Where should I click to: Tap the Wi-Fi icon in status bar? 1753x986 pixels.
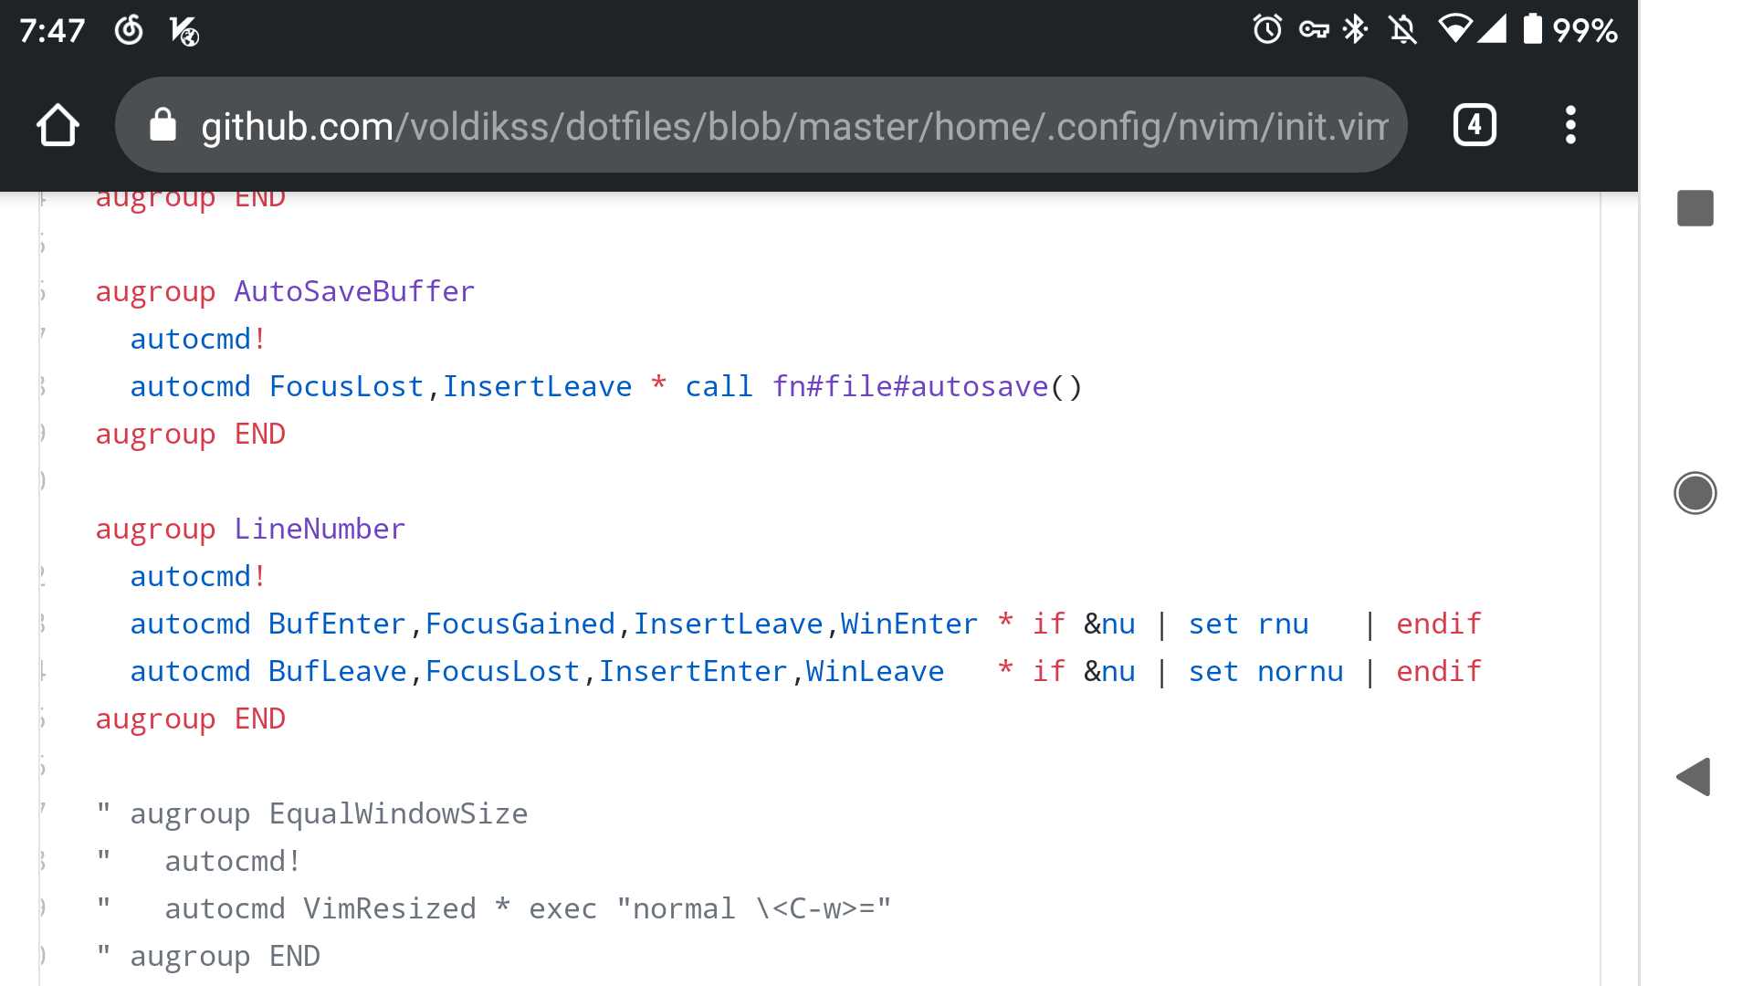pyautogui.click(x=1454, y=30)
